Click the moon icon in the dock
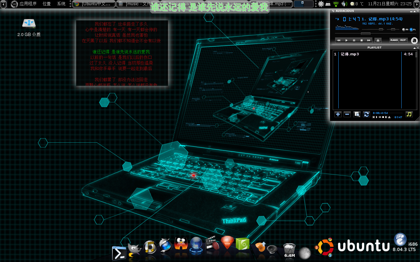420x262 pixels. [x=305, y=253]
